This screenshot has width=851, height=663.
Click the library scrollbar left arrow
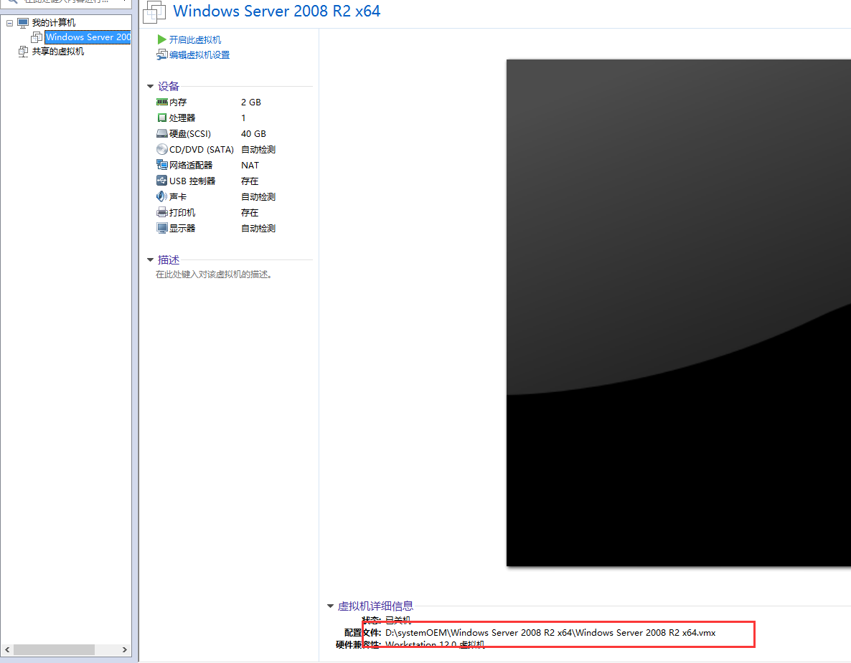point(7,649)
